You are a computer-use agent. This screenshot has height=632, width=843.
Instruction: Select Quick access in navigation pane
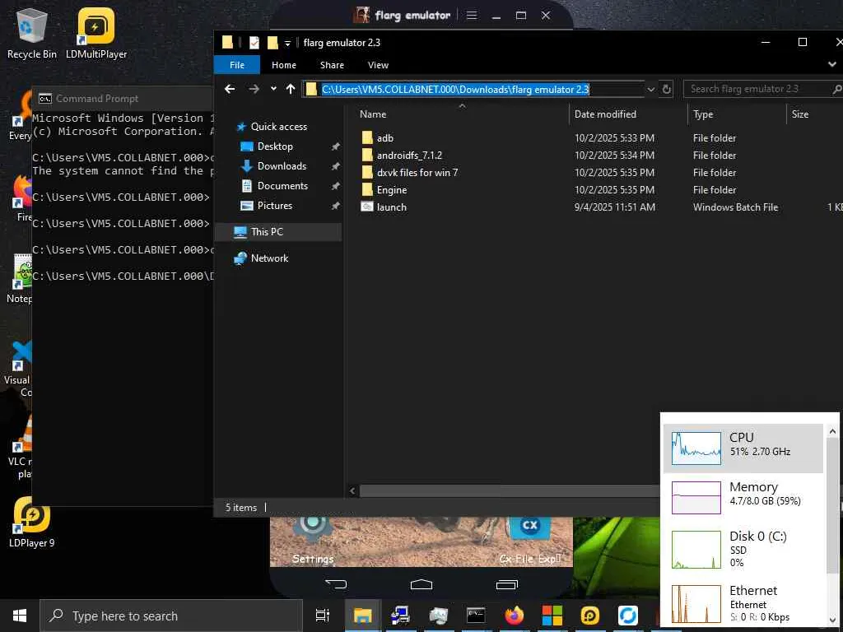coord(278,126)
